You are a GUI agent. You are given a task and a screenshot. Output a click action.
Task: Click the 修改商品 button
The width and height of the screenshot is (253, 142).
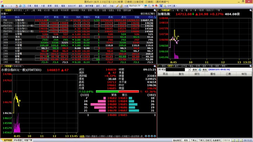click(145, 14)
